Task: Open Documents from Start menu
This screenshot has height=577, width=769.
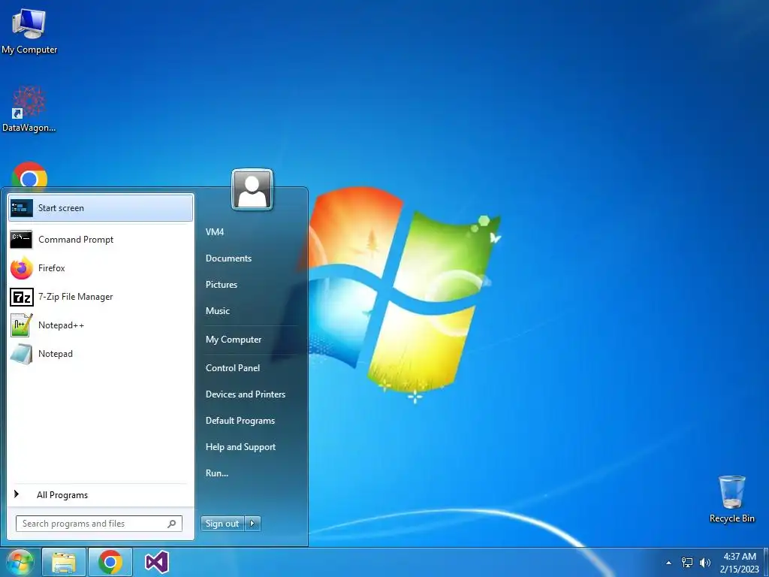Action: point(228,258)
